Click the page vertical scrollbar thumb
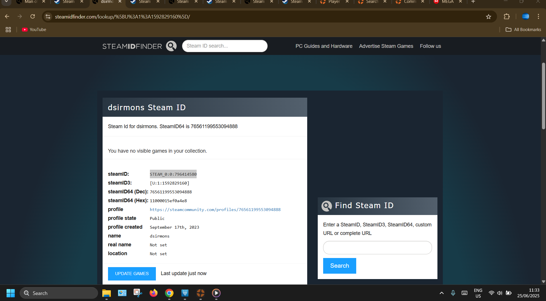 pyautogui.click(x=543, y=96)
